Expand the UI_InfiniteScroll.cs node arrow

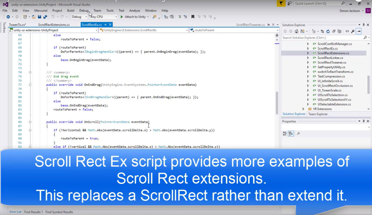point(308,81)
